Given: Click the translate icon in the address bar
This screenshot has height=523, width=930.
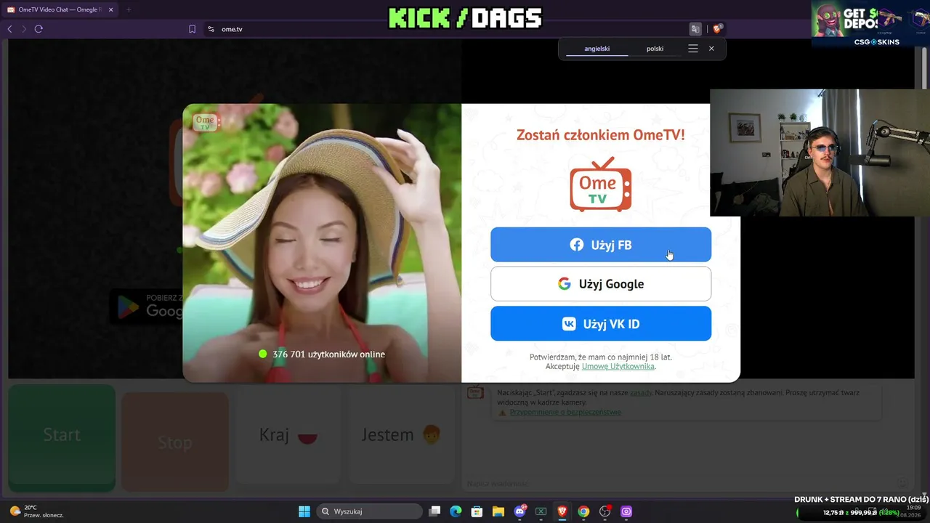Looking at the screenshot, I should pos(695,29).
